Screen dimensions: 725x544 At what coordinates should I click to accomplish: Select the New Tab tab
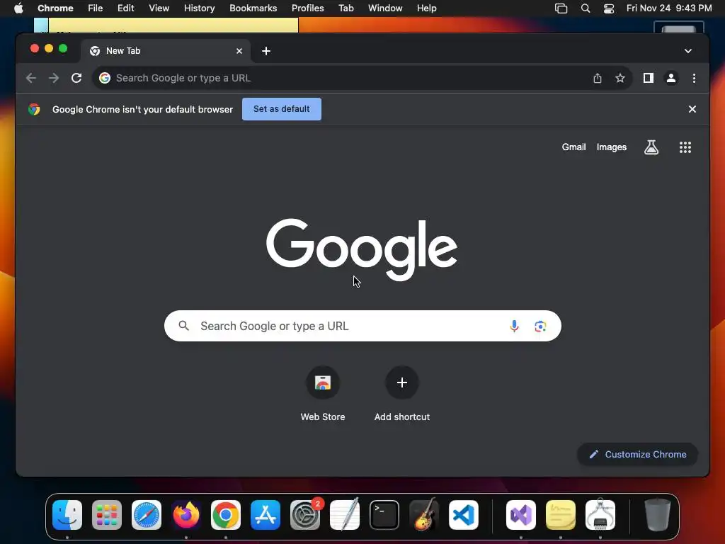166,51
